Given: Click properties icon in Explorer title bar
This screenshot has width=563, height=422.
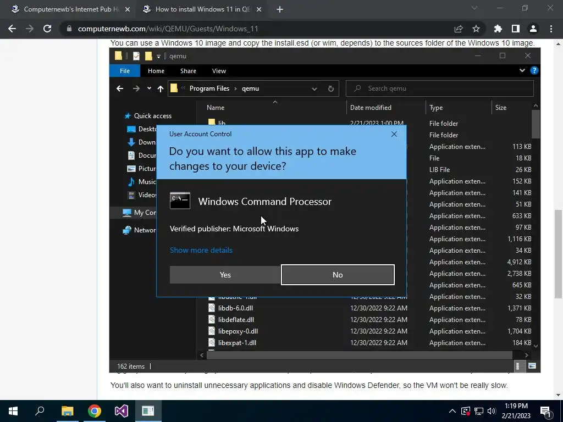Looking at the screenshot, I should [136, 56].
